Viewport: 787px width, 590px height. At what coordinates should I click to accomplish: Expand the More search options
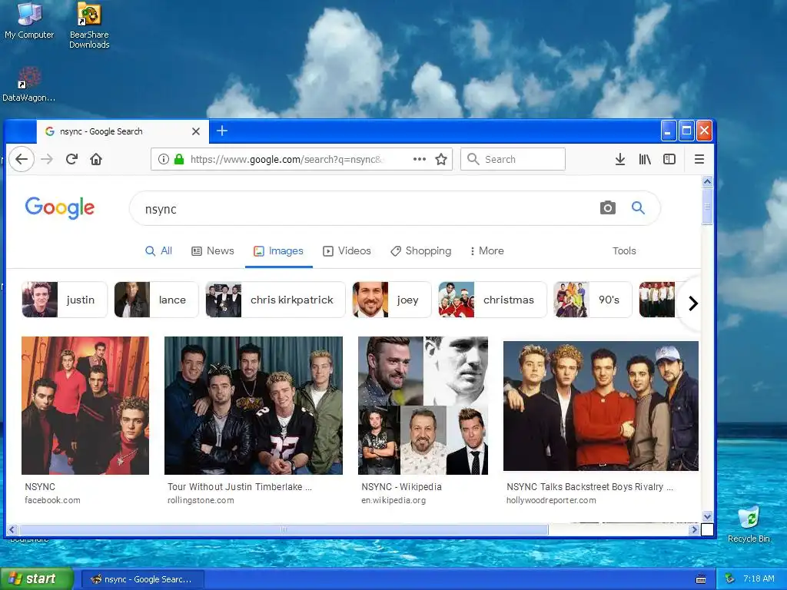pos(486,251)
